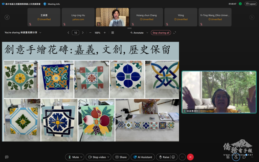Click the Share button
This screenshot has width=259, height=162.
[x=121, y=157]
